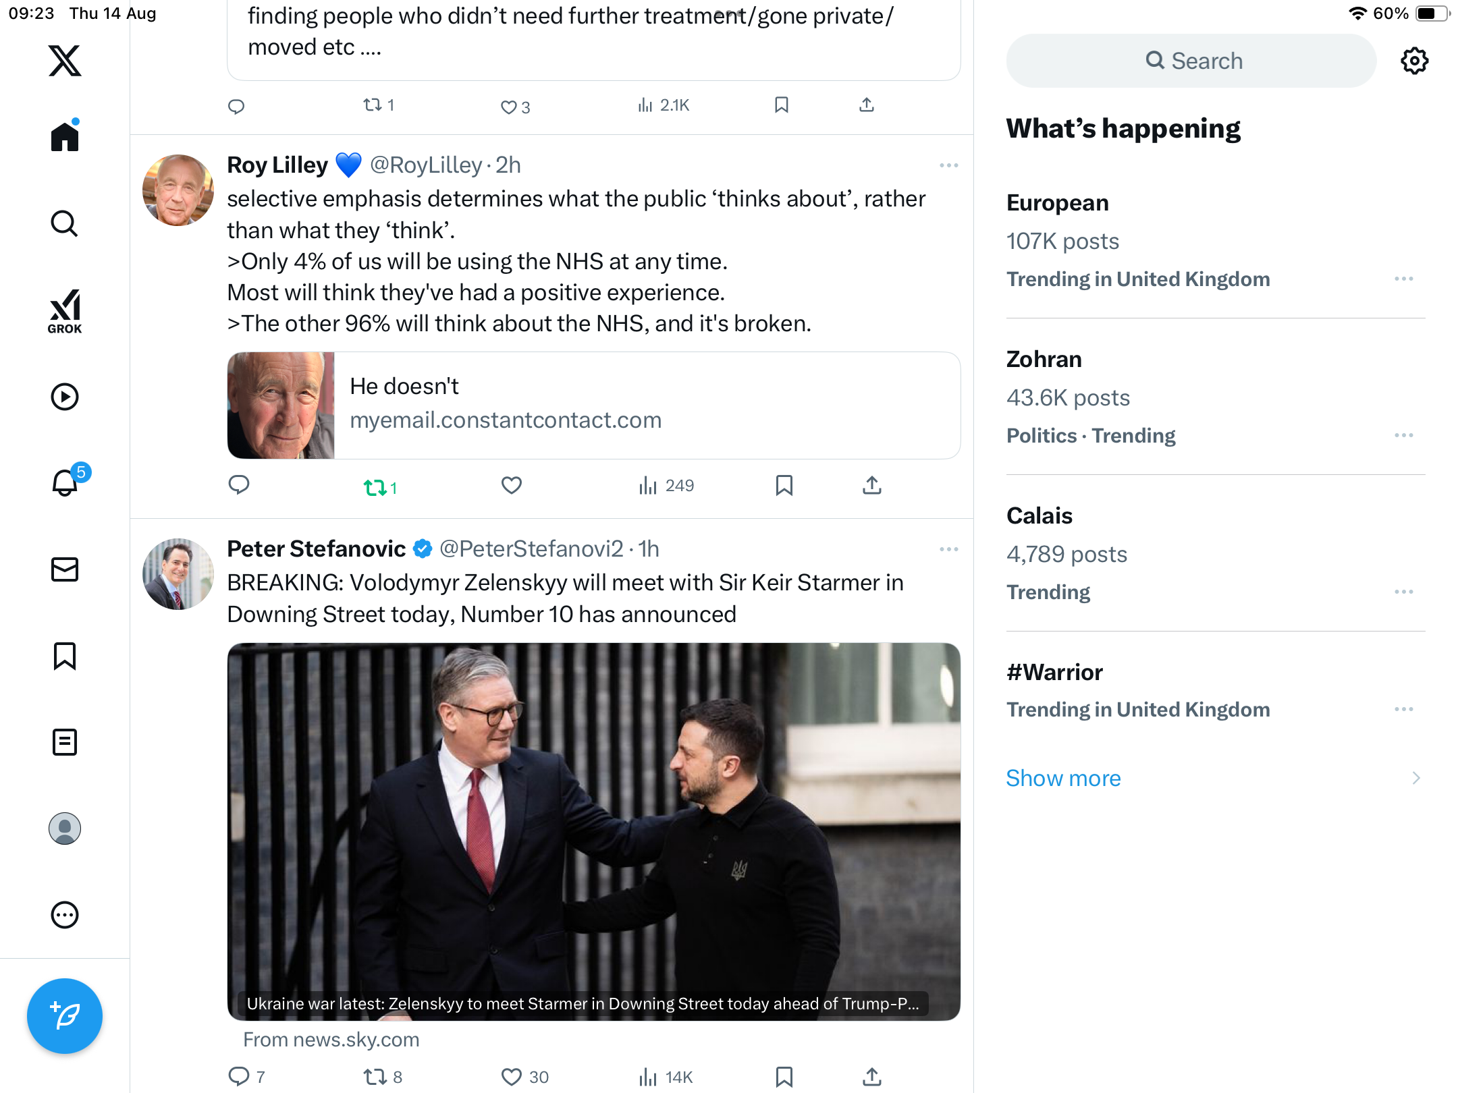Open the notifications bell

tap(65, 483)
